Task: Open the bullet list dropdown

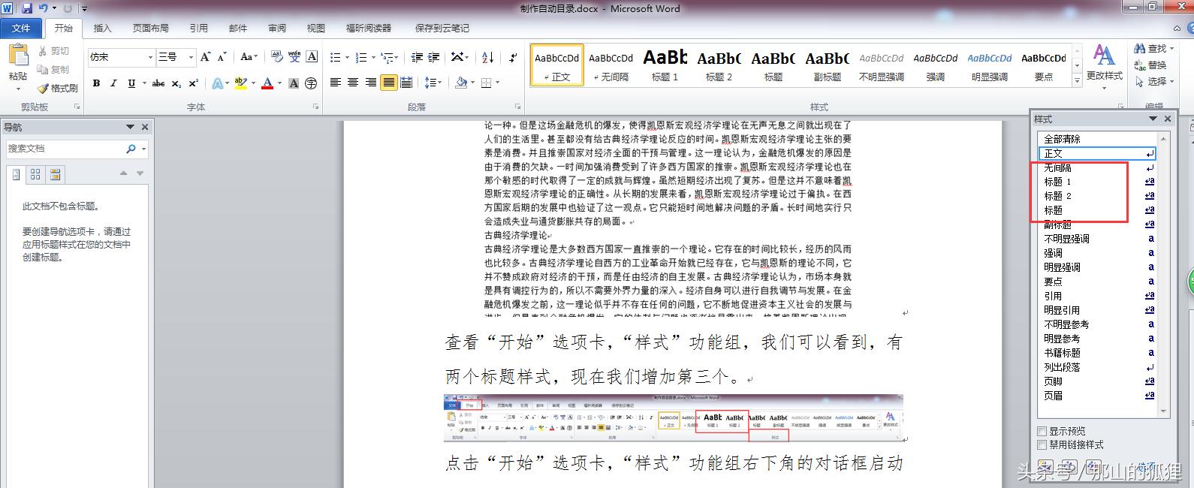Action: coord(345,57)
